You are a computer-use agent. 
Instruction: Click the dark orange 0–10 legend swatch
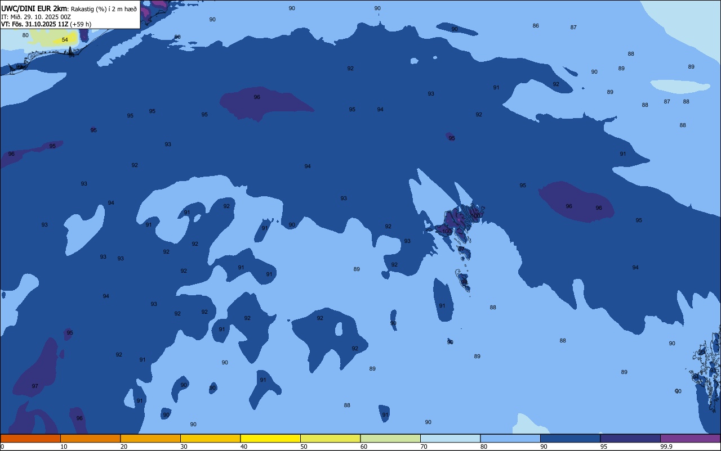[x=30, y=438]
